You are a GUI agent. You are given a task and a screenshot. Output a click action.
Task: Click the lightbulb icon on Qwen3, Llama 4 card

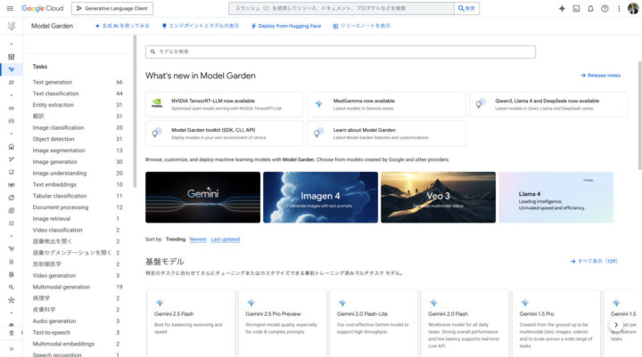pyautogui.click(x=481, y=103)
